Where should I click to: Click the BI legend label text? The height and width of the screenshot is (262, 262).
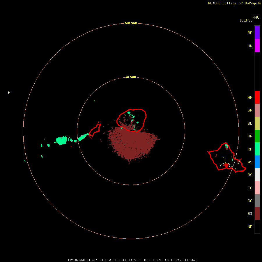point(250,214)
